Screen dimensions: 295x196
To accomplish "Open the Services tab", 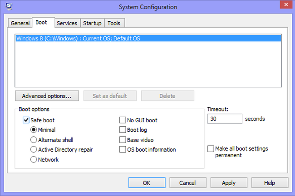I will 67,23.
